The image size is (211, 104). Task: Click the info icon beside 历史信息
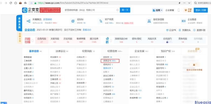200,51
